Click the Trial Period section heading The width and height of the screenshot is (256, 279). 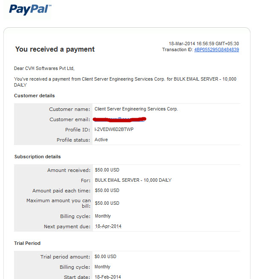click(27, 243)
